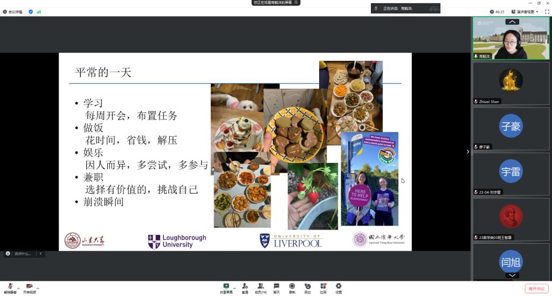Click the blue security shield icon
This screenshot has width=552, height=296.
point(31,11)
